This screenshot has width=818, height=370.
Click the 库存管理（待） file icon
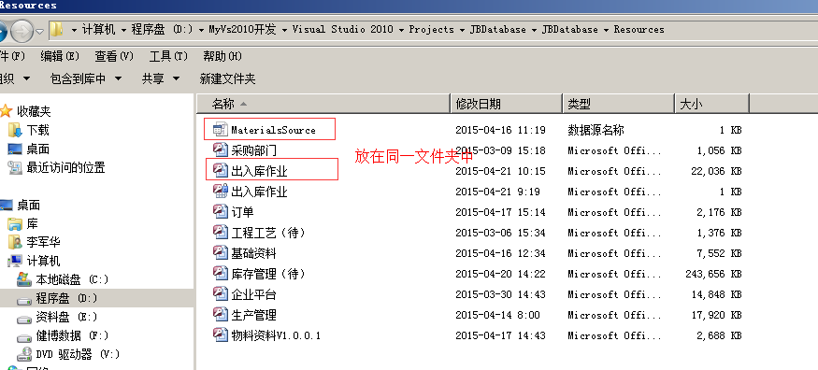tap(220, 274)
